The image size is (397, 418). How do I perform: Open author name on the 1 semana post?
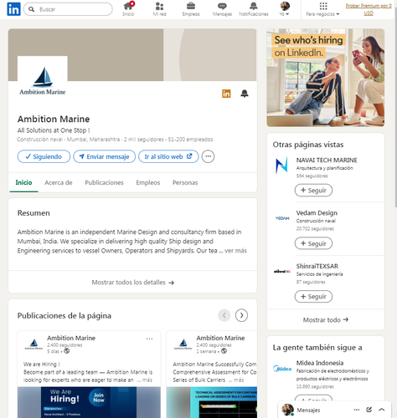coord(220,338)
